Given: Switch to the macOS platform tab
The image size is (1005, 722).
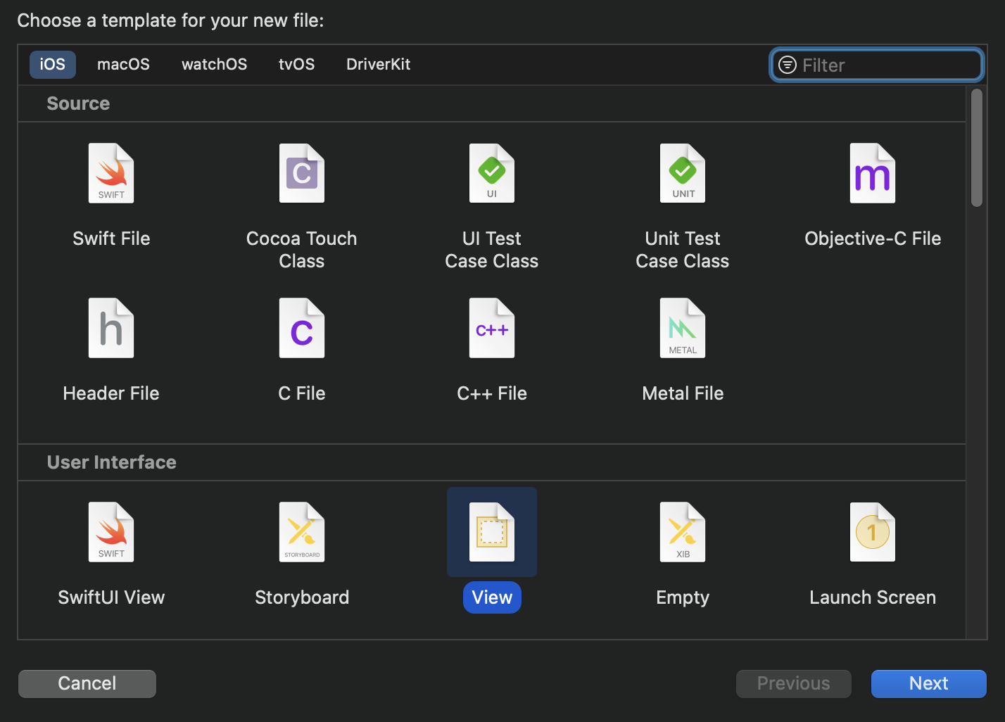Looking at the screenshot, I should [123, 64].
